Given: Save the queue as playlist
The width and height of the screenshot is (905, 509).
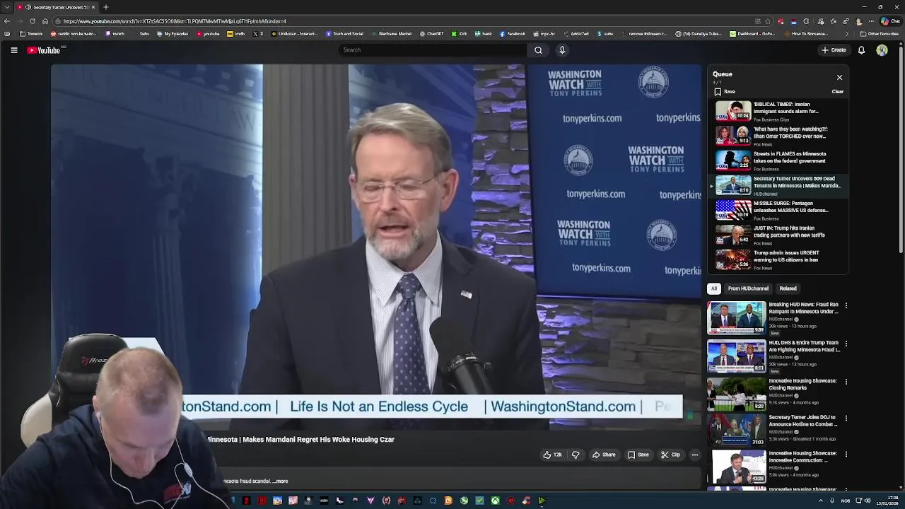Looking at the screenshot, I should pyautogui.click(x=725, y=92).
